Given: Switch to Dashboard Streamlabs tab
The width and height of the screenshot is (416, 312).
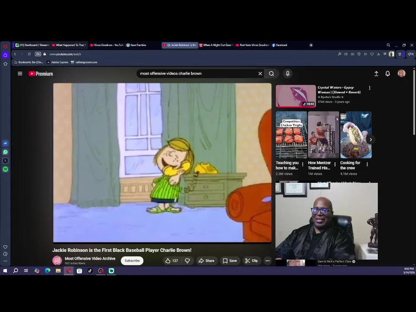Looking at the screenshot, I should 32,45.
